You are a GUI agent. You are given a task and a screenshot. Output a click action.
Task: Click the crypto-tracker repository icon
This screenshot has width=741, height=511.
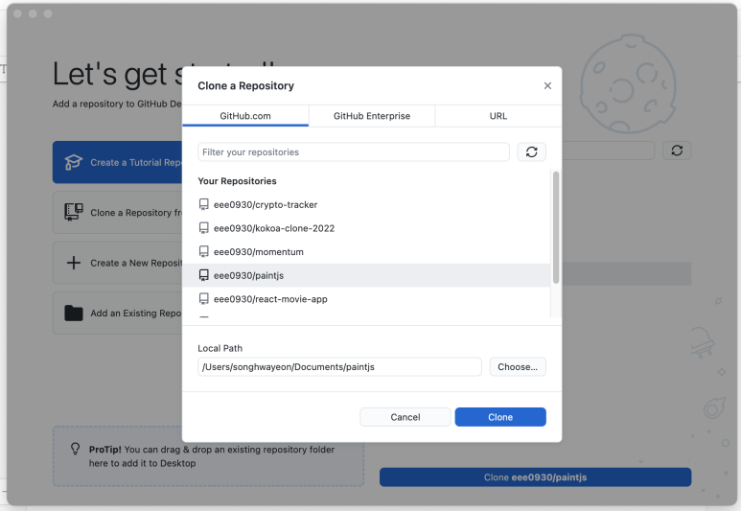pyautogui.click(x=203, y=204)
